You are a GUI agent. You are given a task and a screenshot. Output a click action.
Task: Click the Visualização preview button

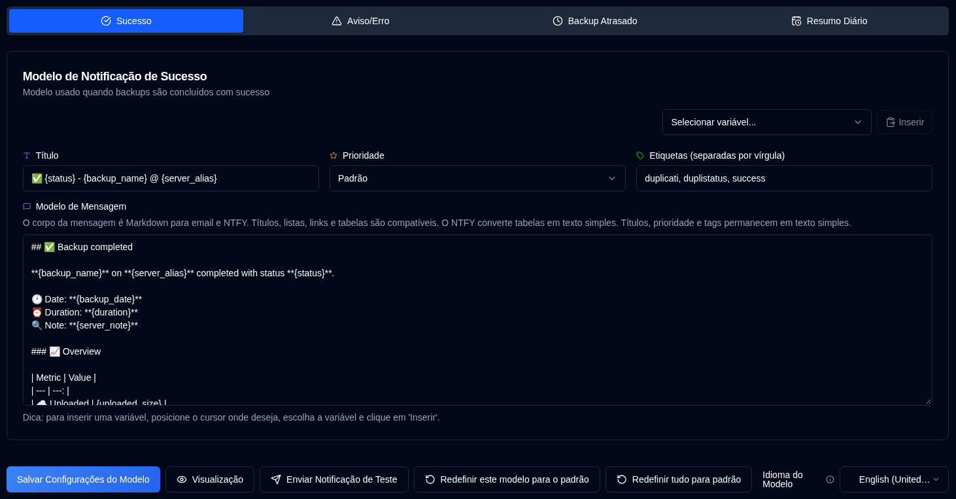(x=210, y=479)
